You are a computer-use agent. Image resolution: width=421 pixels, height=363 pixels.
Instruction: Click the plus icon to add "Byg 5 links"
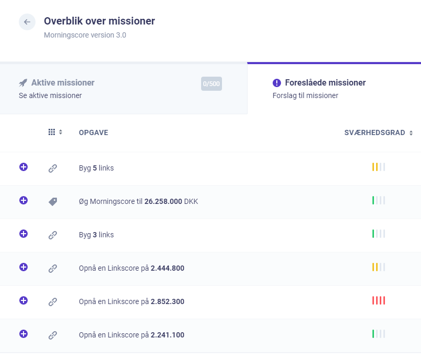[x=23, y=168]
